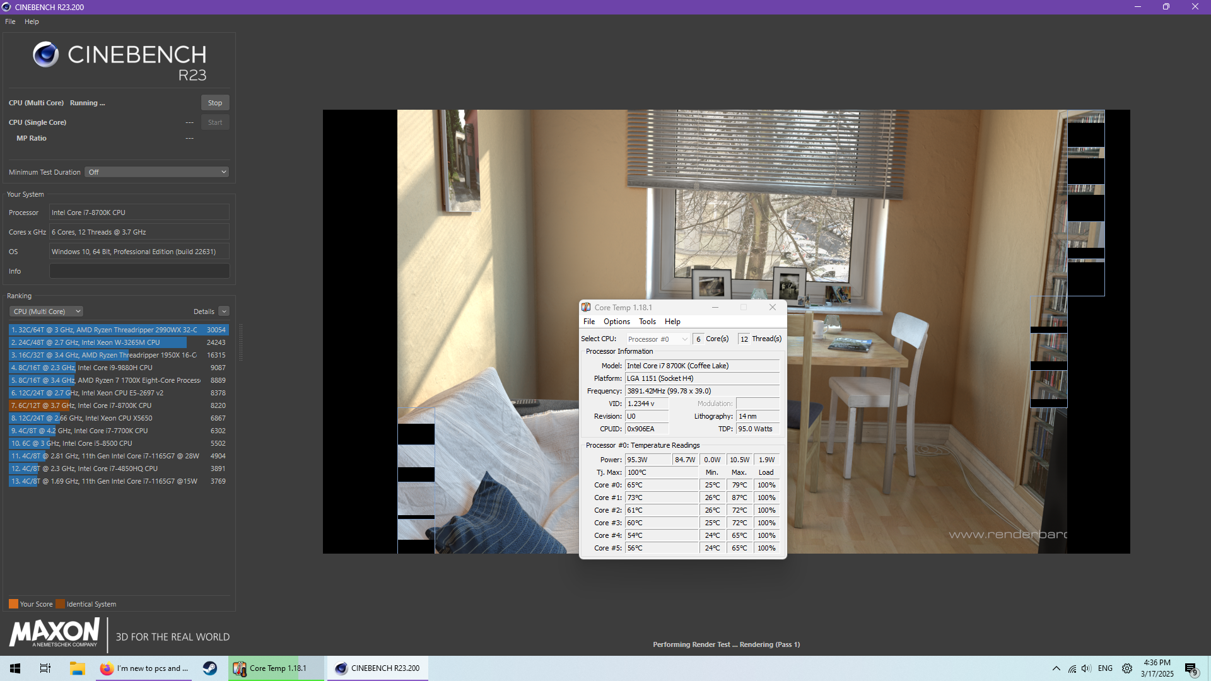
Task: Select ranking row Intel Core i7-7700K
Action: pos(119,431)
